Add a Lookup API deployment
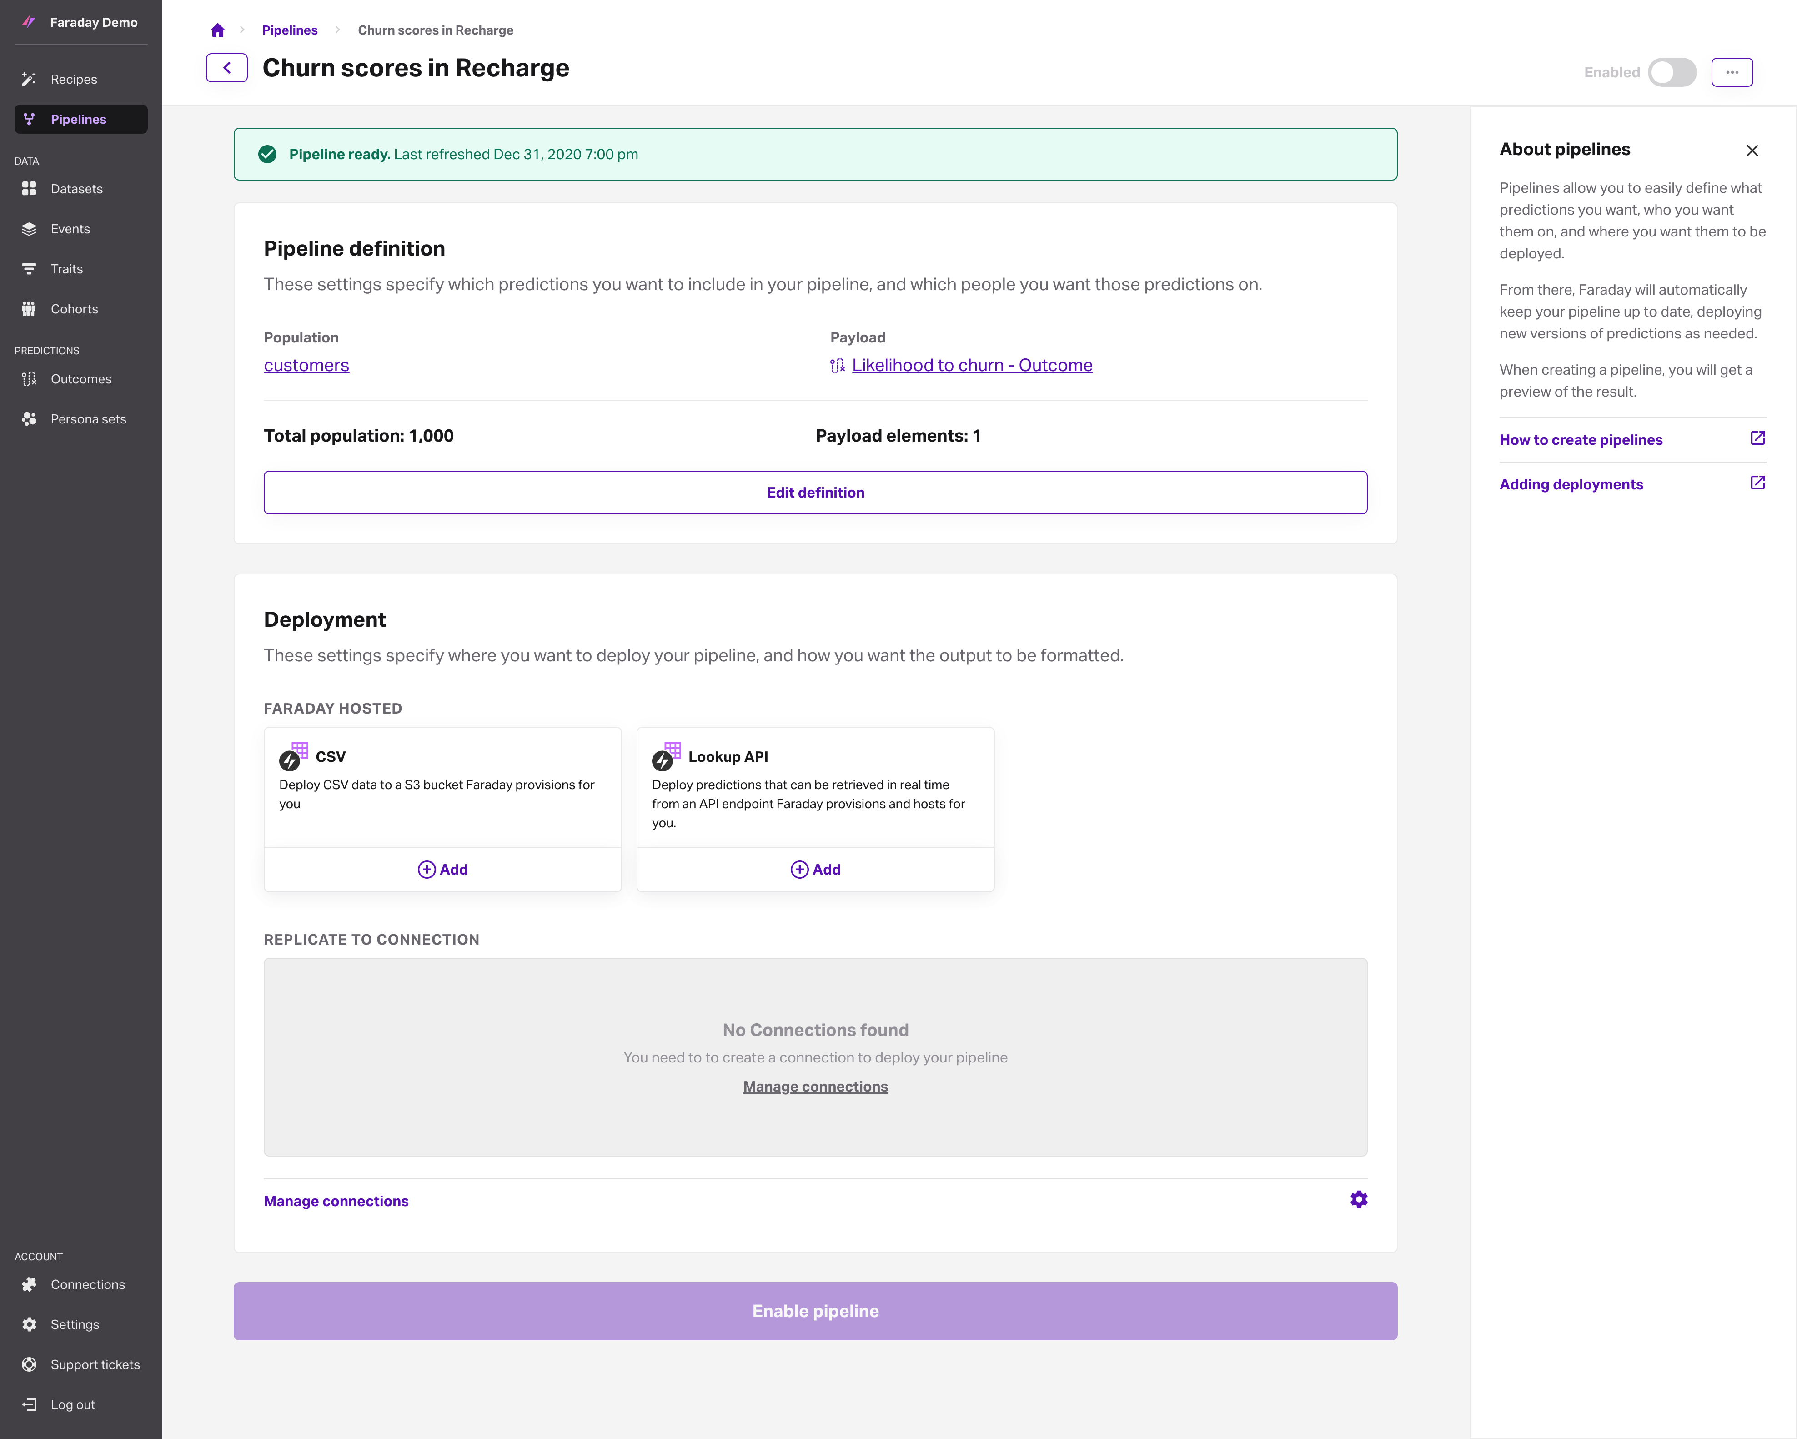 [815, 870]
